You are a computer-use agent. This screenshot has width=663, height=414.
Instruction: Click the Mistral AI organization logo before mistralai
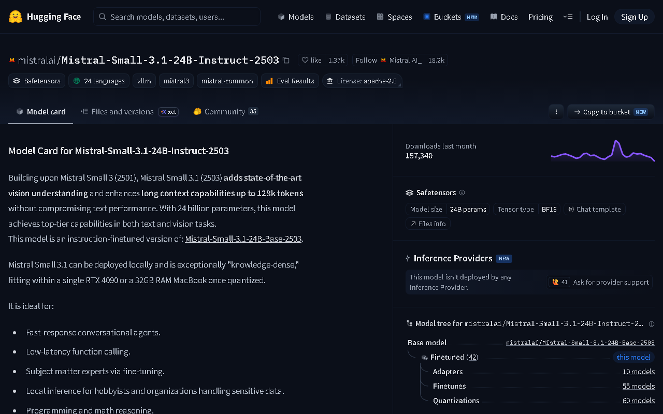12,60
